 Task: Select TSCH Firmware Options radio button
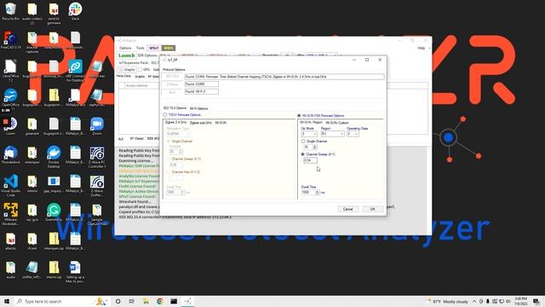pyautogui.click(x=165, y=115)
